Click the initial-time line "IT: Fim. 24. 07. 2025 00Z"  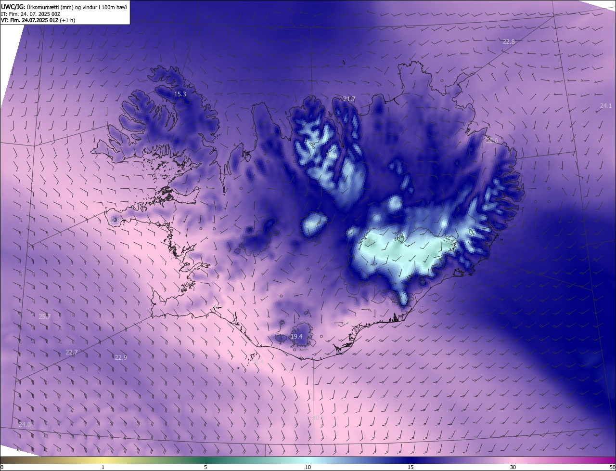point(31,13)
